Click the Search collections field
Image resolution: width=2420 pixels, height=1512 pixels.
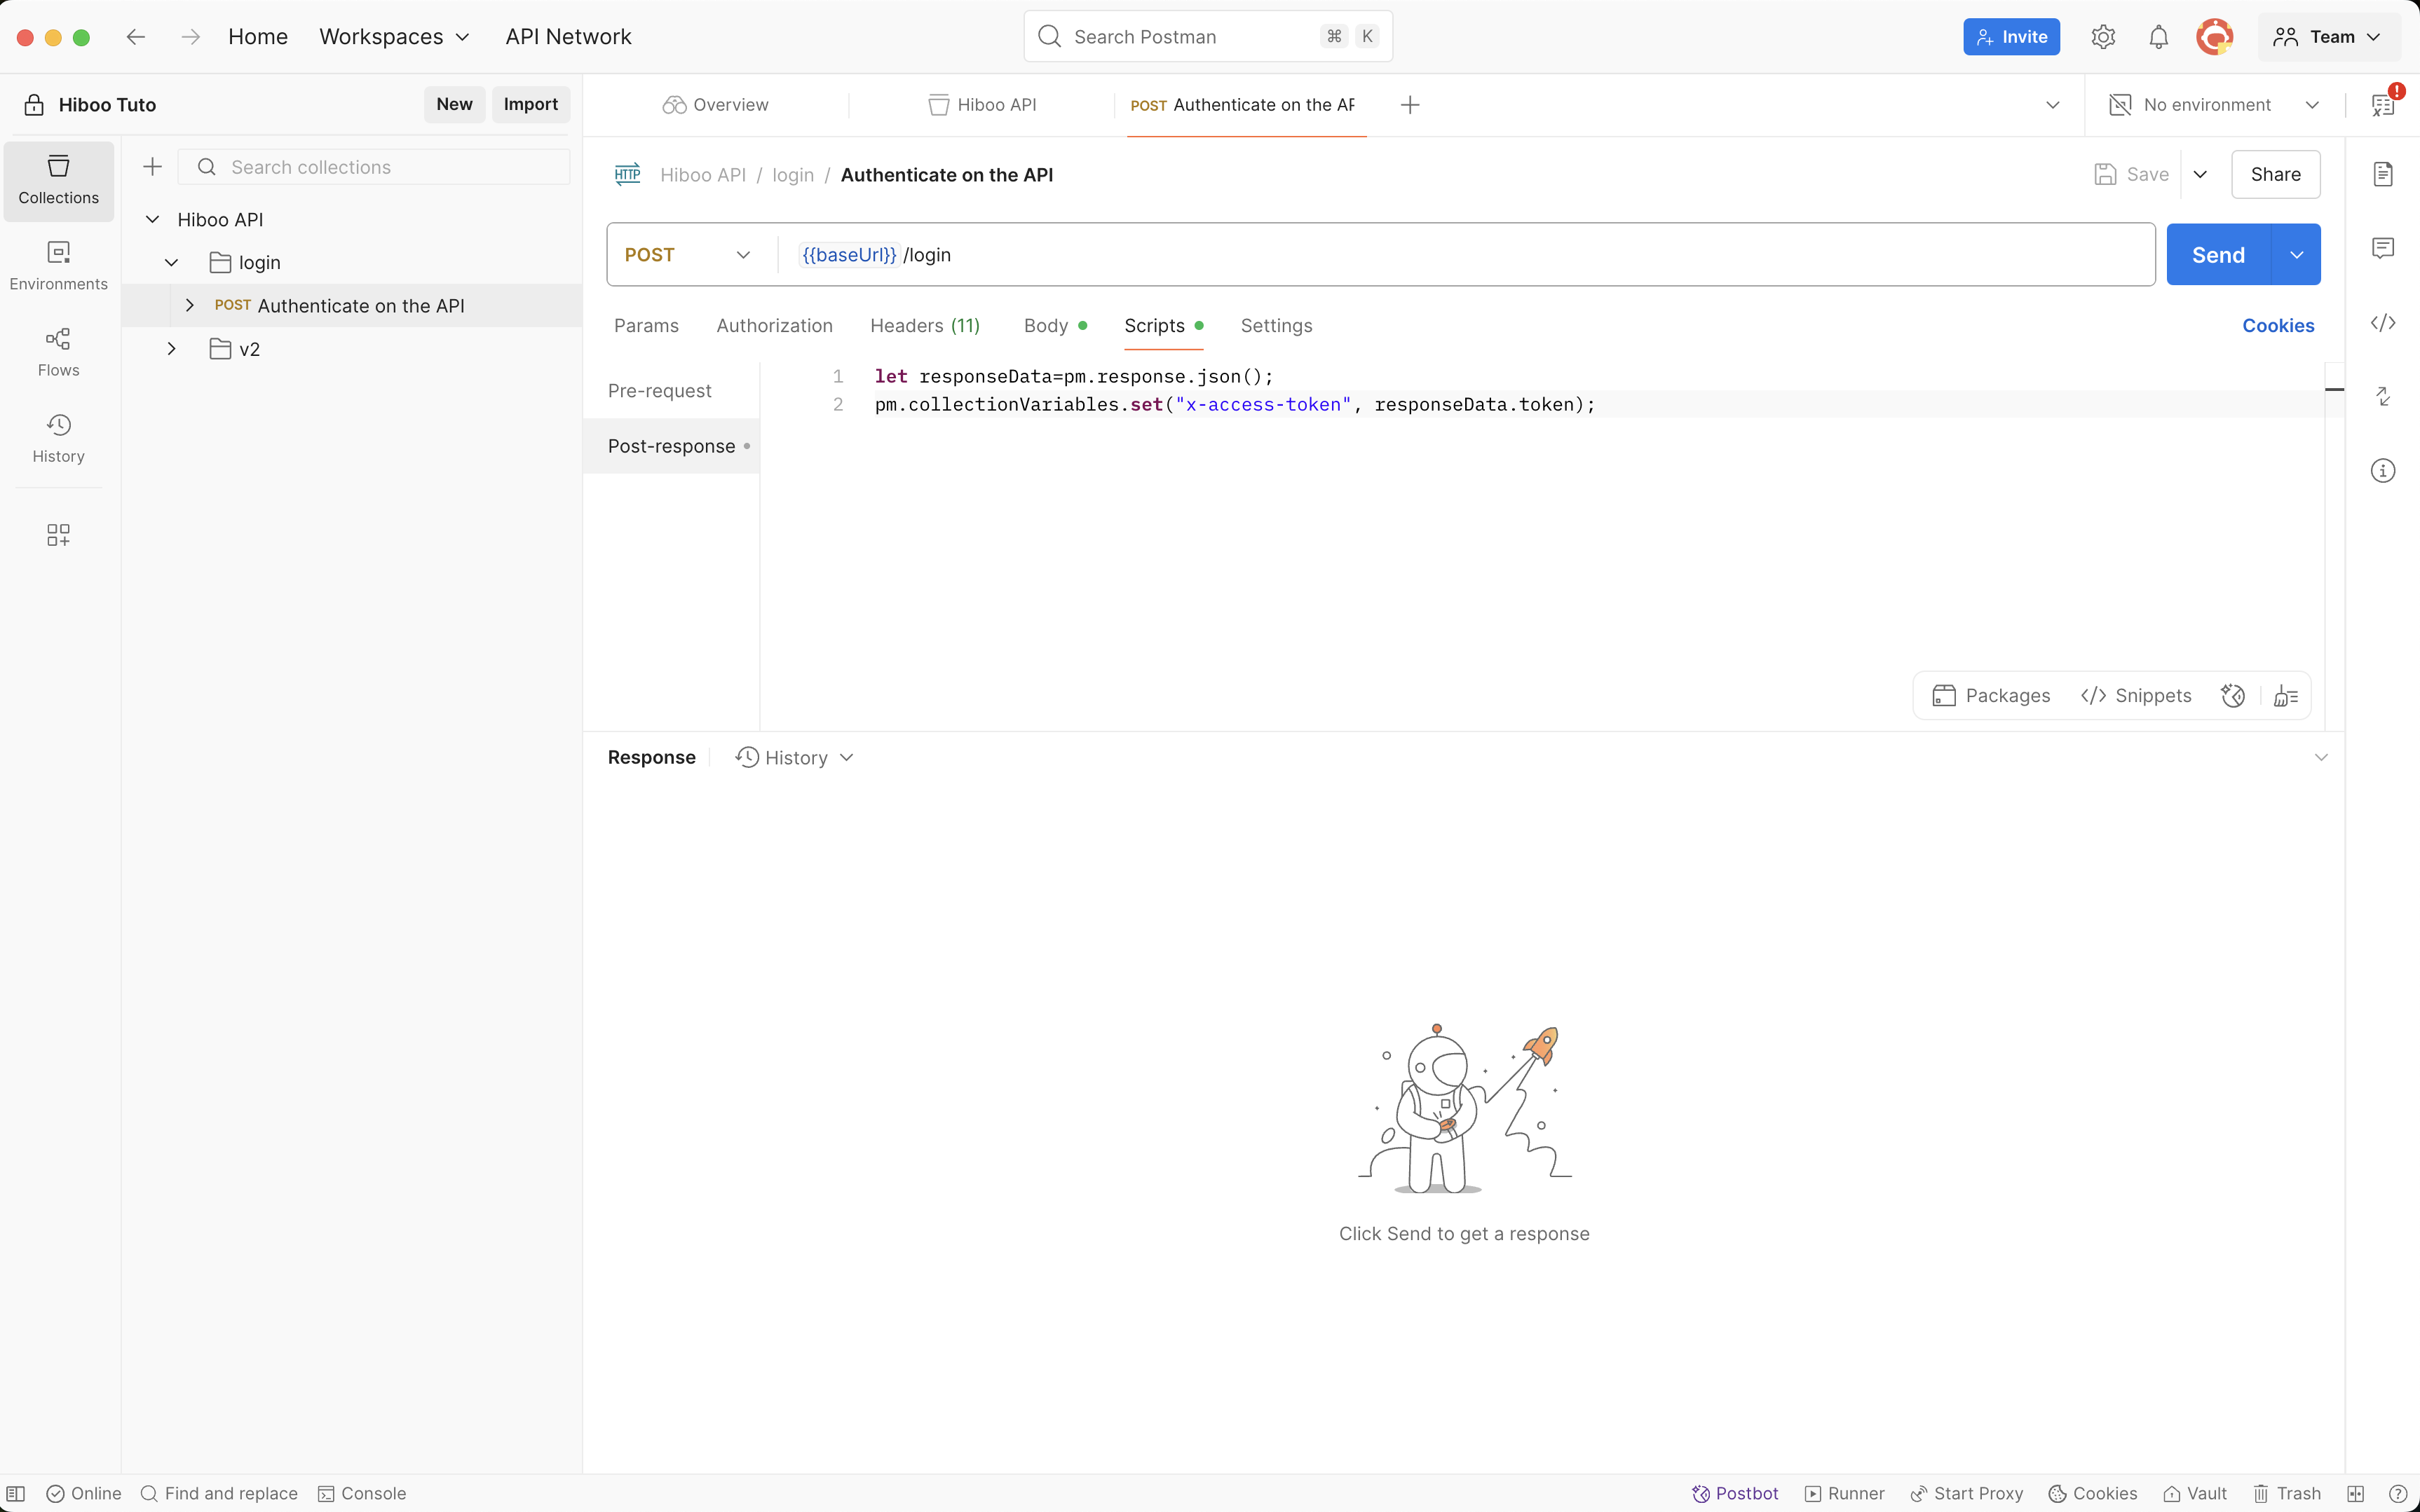click(x=374, y=167)
